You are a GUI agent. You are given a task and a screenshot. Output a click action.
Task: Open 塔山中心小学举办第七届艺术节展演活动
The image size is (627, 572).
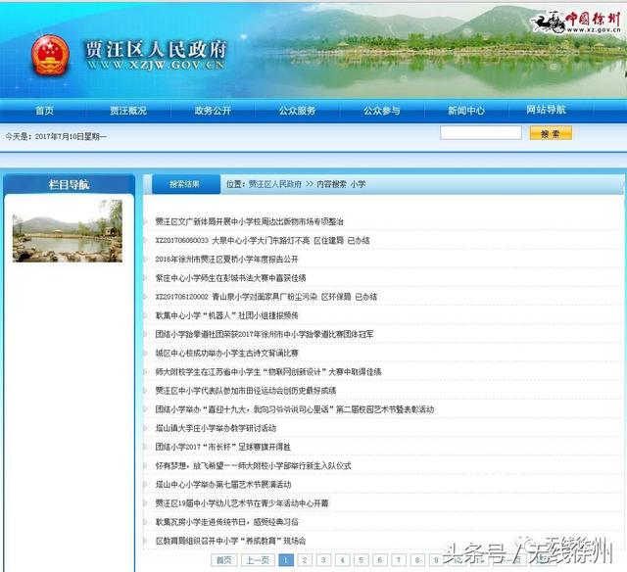pyautogui.click(x=223, y=485)
